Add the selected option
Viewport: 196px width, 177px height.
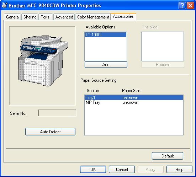(106, 65)
